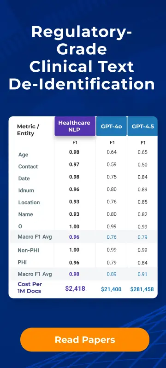Viewport: 166px width, 368px height.
Task: Click the Location row label
Action: [29, 202]
